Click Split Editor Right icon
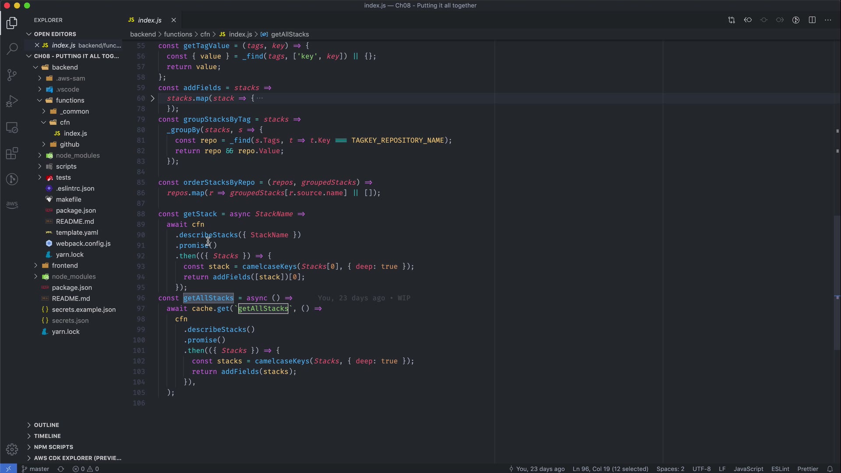Viewport: 841px width, 473px height. coord(812,20)
